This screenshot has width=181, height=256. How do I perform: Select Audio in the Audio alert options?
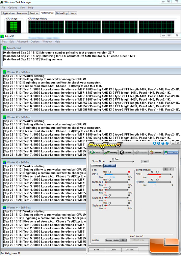pos(116,240)
